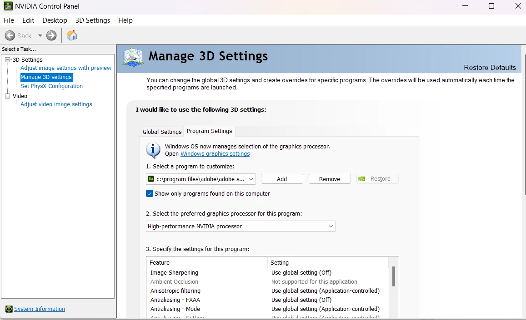This screenshot has height=320, width=526.
Task: Click the Substance app icon in program dropdown
Action: point(151,179)
